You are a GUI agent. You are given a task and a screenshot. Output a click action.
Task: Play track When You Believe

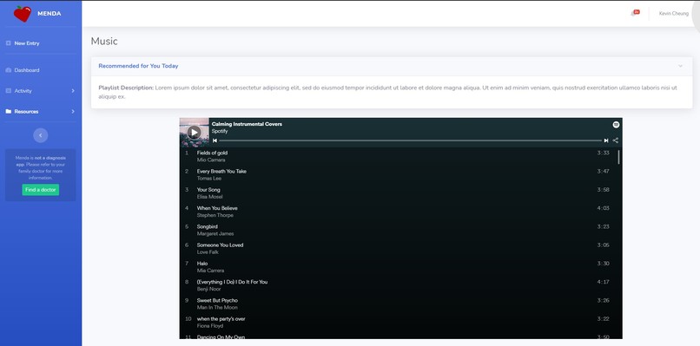coord(217,208)
